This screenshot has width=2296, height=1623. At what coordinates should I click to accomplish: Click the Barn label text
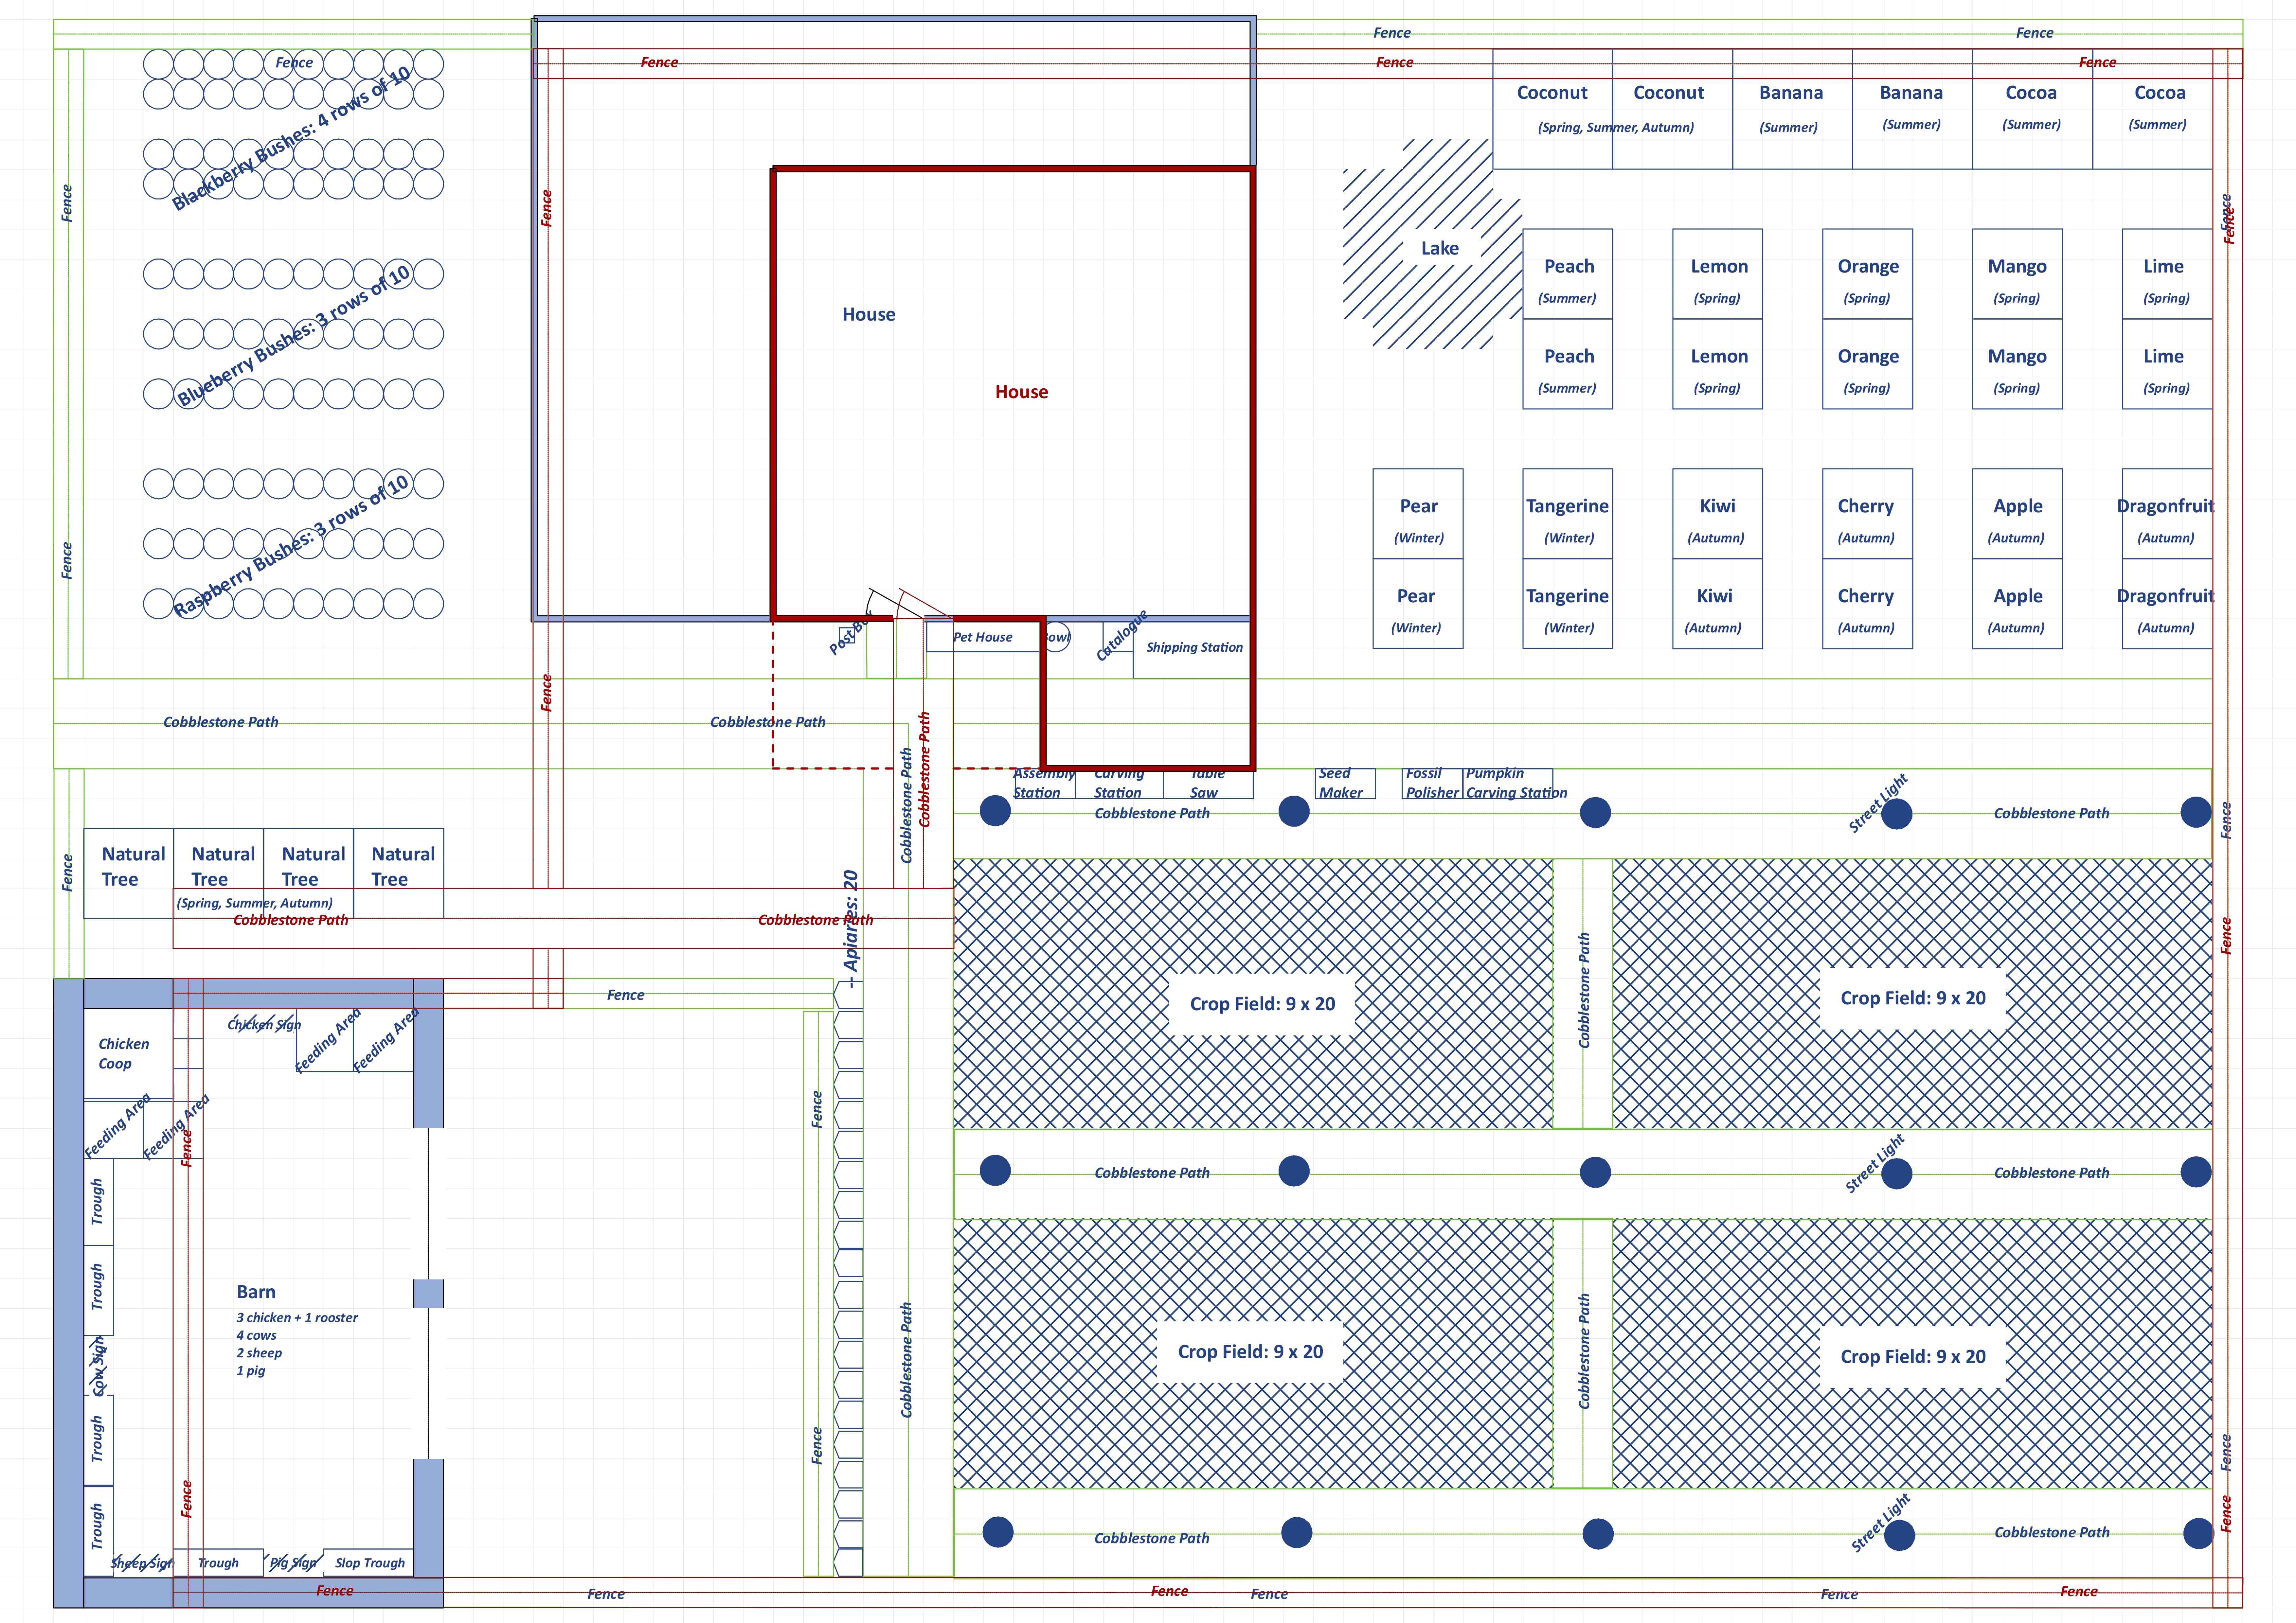(x=256, y=1292)
